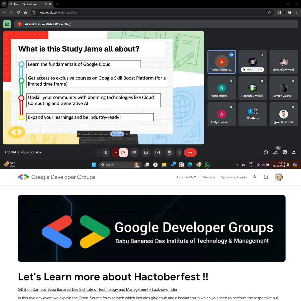Open Meet activities panel
The width and height of the screenshot is (301, 301).
click(294, 152)
